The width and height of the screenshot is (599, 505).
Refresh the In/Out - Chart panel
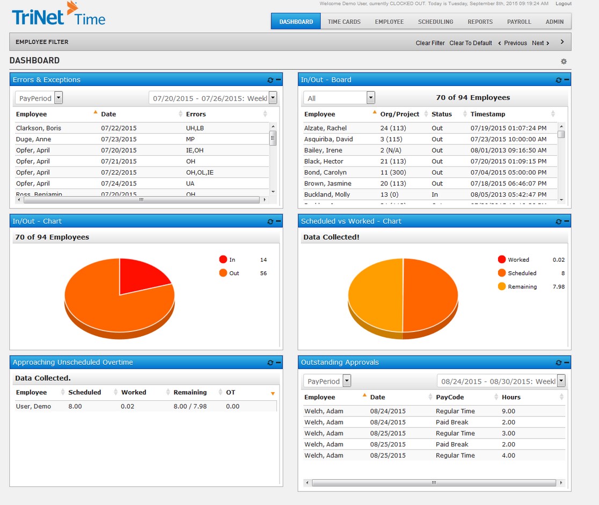click(271, 221)
